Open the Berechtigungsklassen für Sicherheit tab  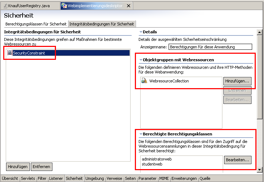point(36,24)
